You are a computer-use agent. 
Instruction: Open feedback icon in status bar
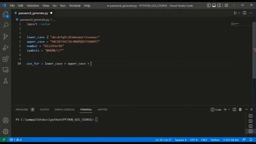tap(244, 140)
